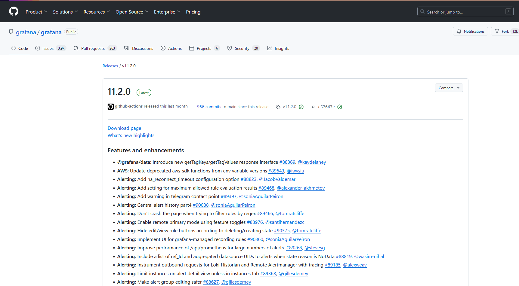This screenshot has height=286, width=519.
Task: Navigate back to Releases breadcrumb
Action: click(110, 66)
